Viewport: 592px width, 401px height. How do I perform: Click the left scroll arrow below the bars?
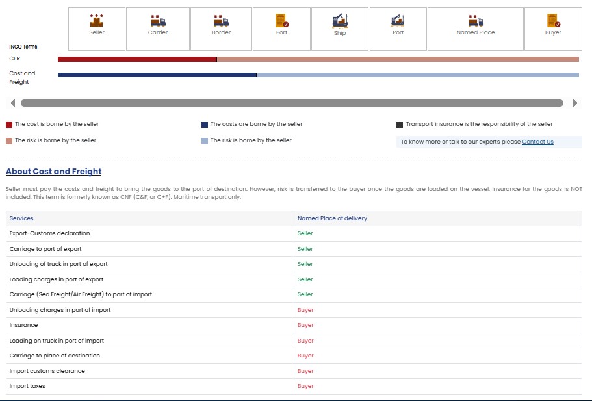coord(12,103)
